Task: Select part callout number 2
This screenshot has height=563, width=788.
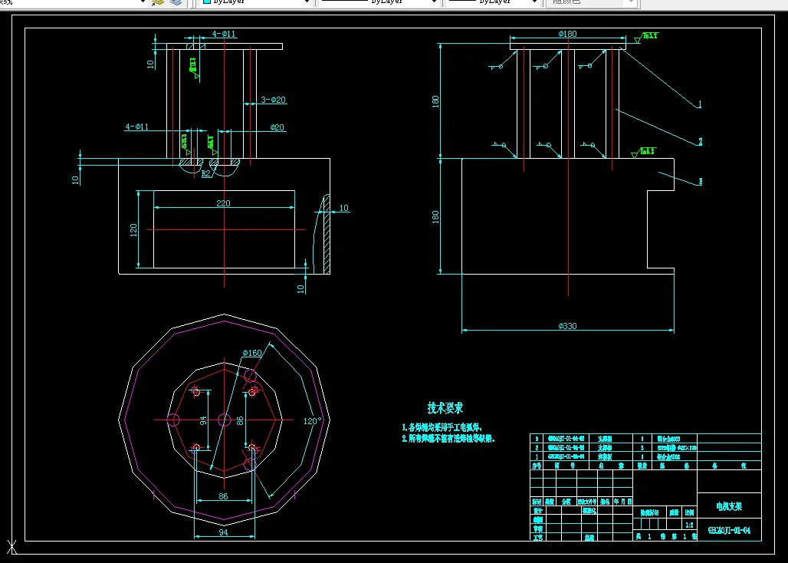Action: click(700, 142)
